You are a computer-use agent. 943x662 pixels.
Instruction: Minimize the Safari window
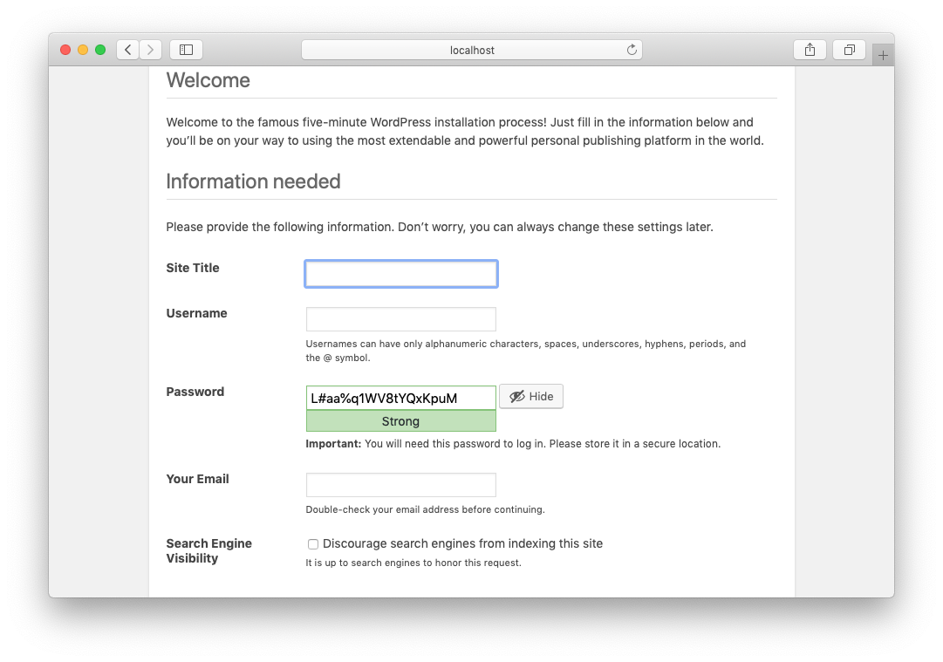click(x=83, y=50)
